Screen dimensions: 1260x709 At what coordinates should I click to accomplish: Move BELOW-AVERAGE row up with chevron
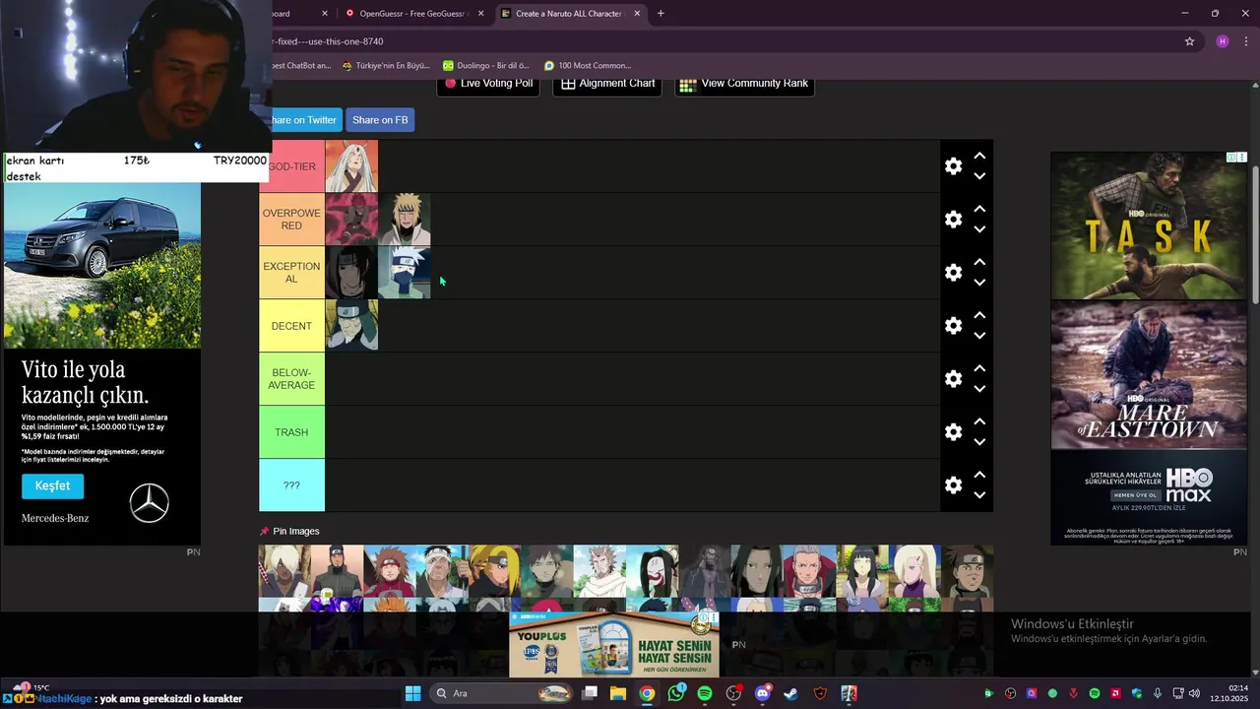pos(979,368)
